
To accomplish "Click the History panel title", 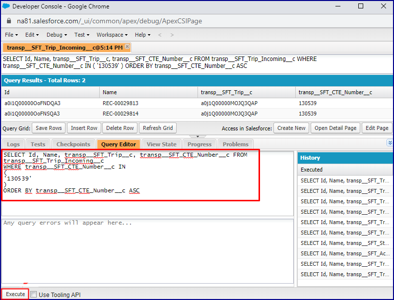I will pyautogui.click(x=310, y=158).
